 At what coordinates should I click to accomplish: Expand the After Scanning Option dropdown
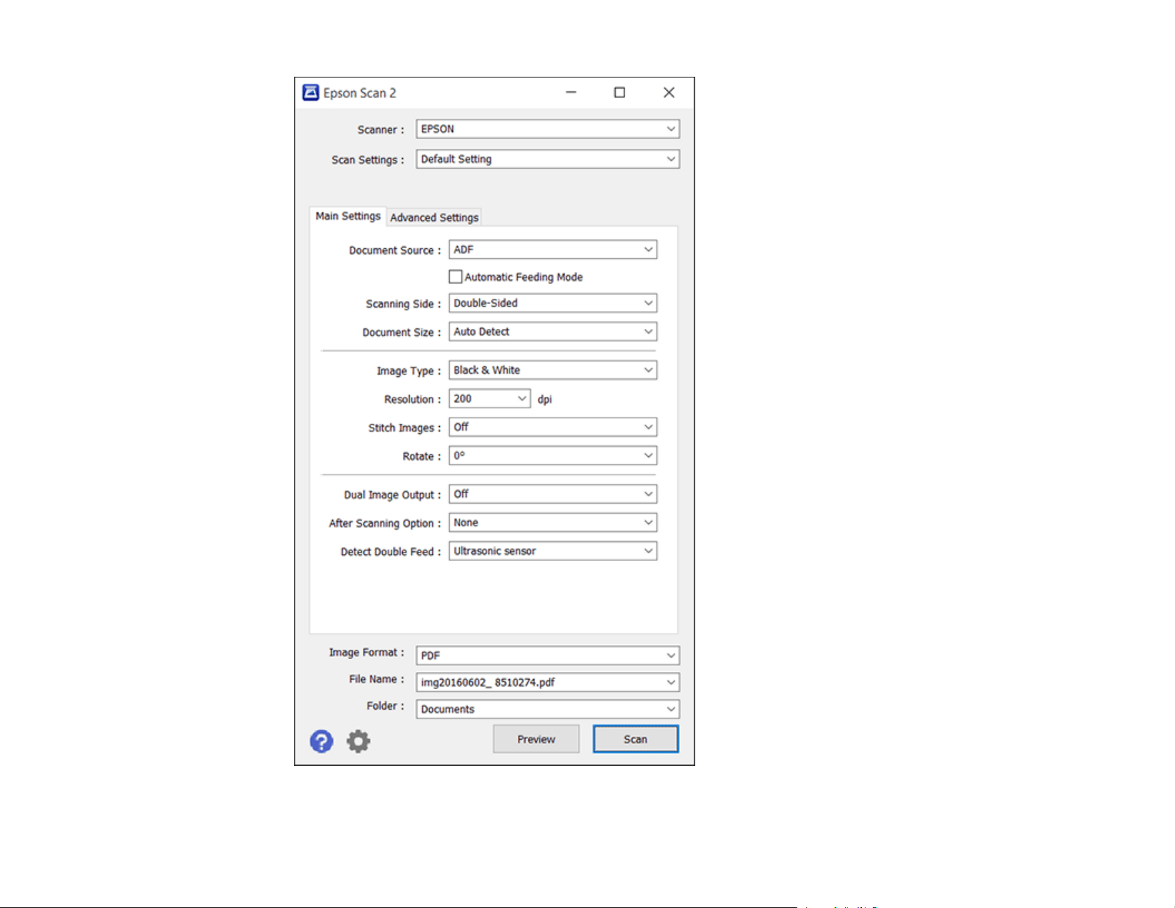click(553, 522)
